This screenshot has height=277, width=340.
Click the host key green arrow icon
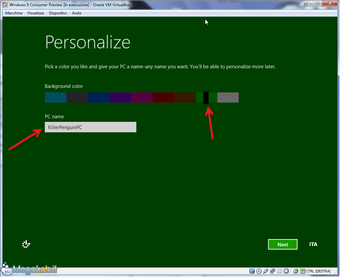pos(302,271)
